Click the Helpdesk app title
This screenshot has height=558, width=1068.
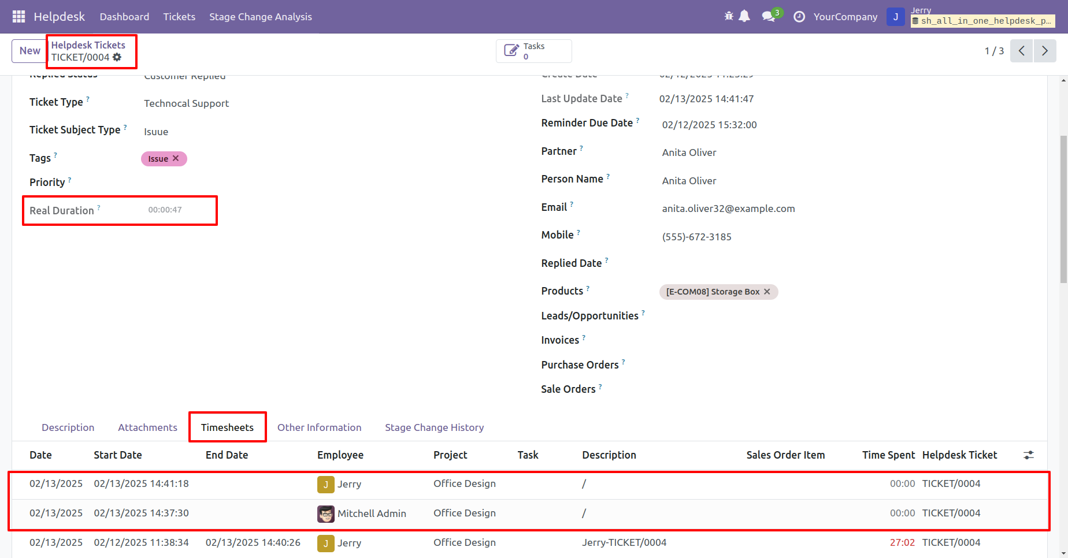click(59, 17)
